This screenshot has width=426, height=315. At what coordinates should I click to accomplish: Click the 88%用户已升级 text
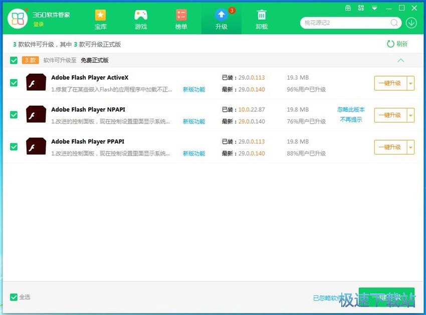pyautogui.click(x=306, y=153)
